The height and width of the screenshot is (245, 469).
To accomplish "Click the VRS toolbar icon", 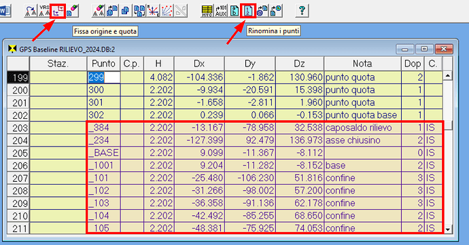I will tap(44, 11).
